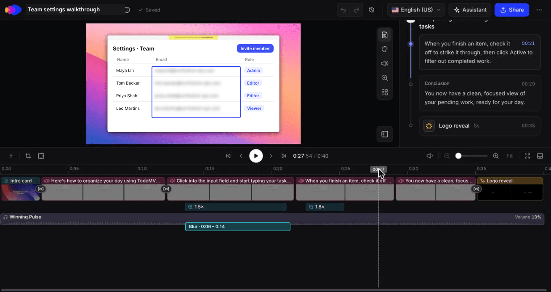The image size is (551, 292).
Task: Toggle the side panel collapse icon
Action: 384,134
